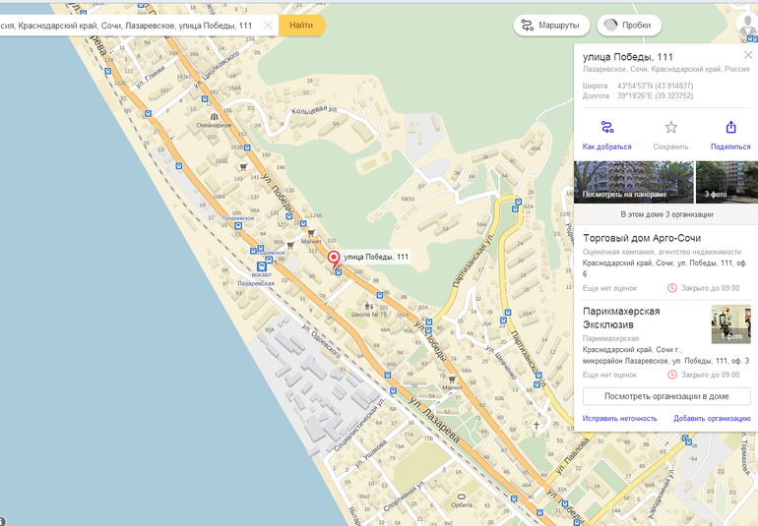Click the 'Поделиться' share icon
Screen dimensions: 758x526
(730, 128)
